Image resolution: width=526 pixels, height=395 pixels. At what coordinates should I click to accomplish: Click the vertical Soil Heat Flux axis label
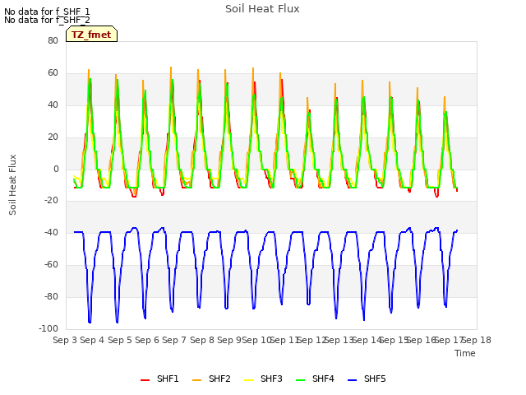[12, 184]
